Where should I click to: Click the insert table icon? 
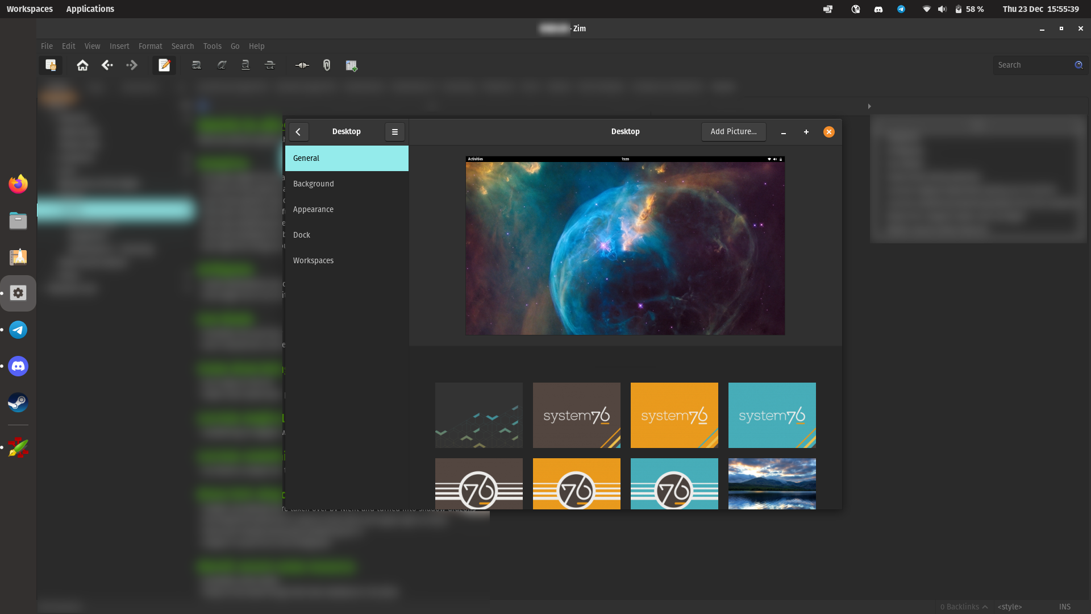[351, 65]
